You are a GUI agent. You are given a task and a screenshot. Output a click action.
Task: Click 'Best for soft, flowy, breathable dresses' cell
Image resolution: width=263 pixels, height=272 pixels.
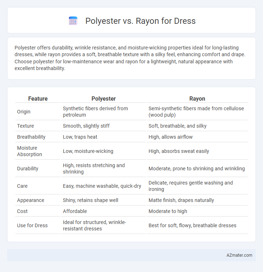(197, 225)
